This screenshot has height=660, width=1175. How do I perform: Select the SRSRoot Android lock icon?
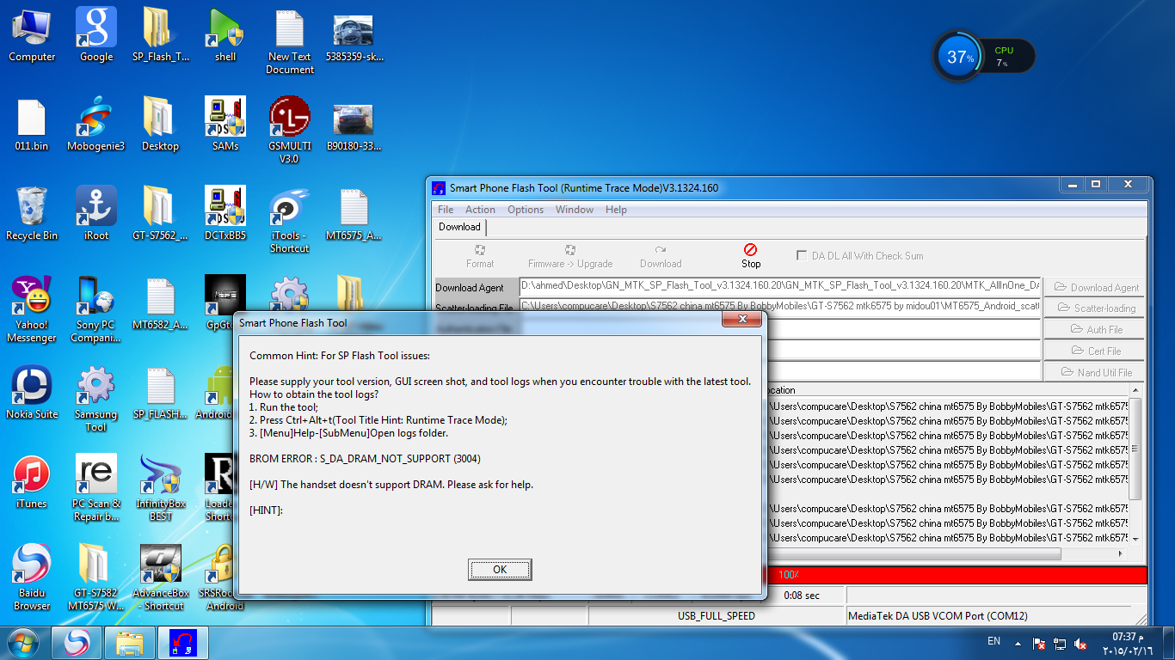[x=224, y=577]
